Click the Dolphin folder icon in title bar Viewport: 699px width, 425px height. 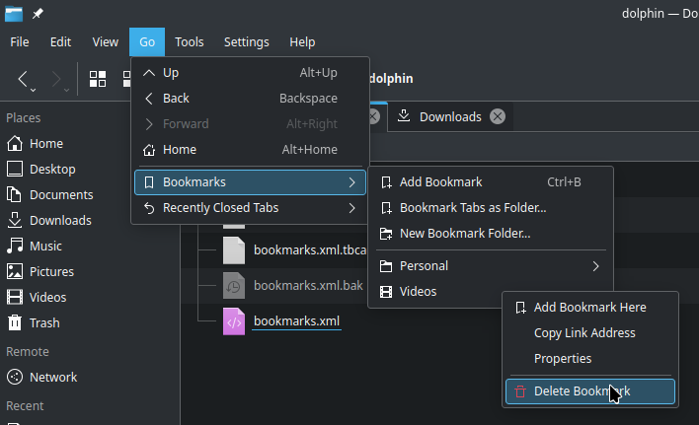coord(14,14)
